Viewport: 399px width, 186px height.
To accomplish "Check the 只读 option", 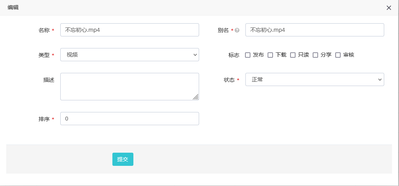I will 293,55.
